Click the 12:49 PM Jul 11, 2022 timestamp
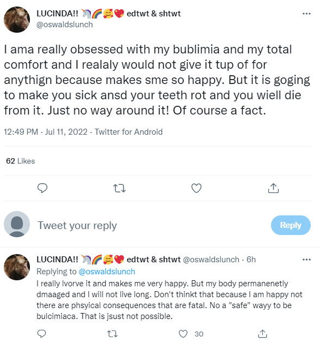 pos(46,132)
